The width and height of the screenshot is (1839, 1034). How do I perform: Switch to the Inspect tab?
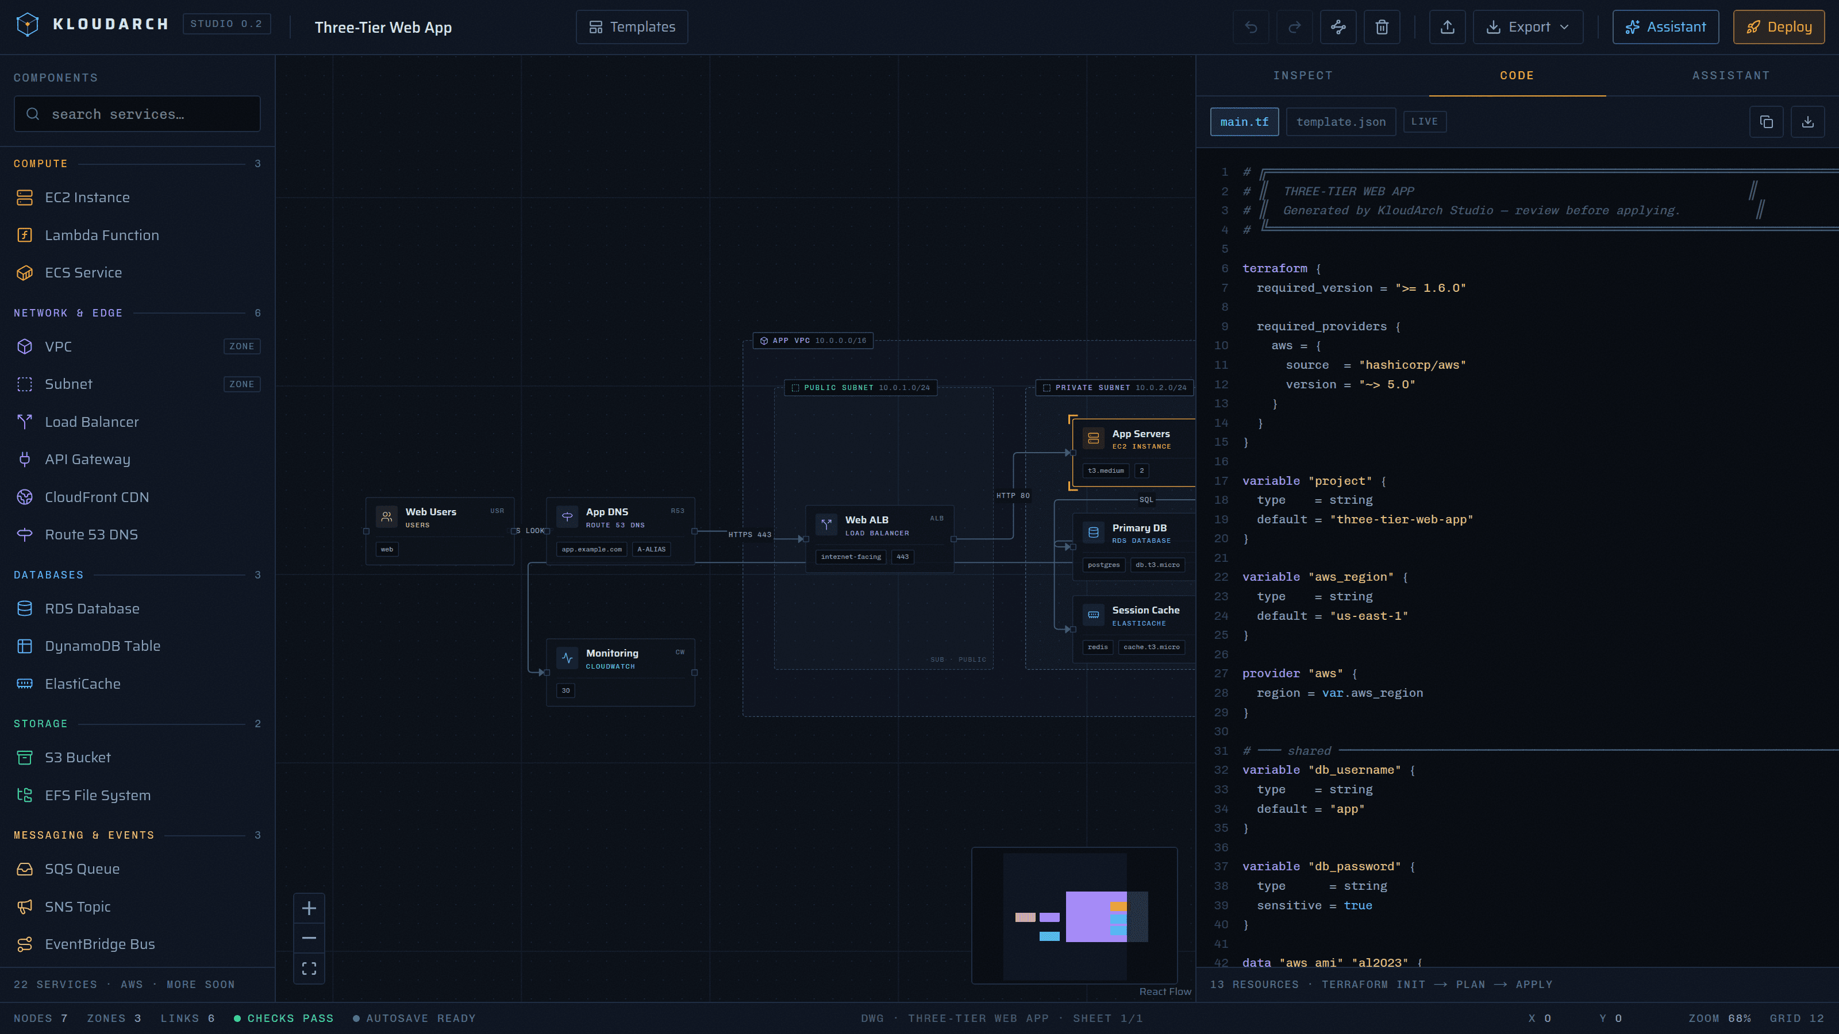click(1303, 76)
